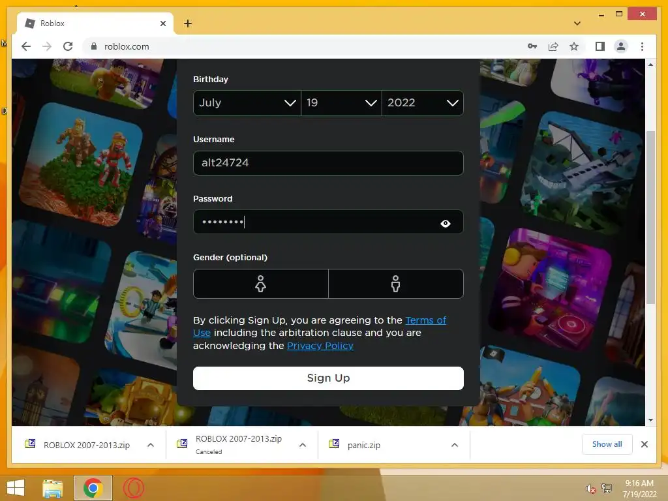
Task: Open File Explorer from the taskbar
Action: pyautogui.click(x=53, y=488)
